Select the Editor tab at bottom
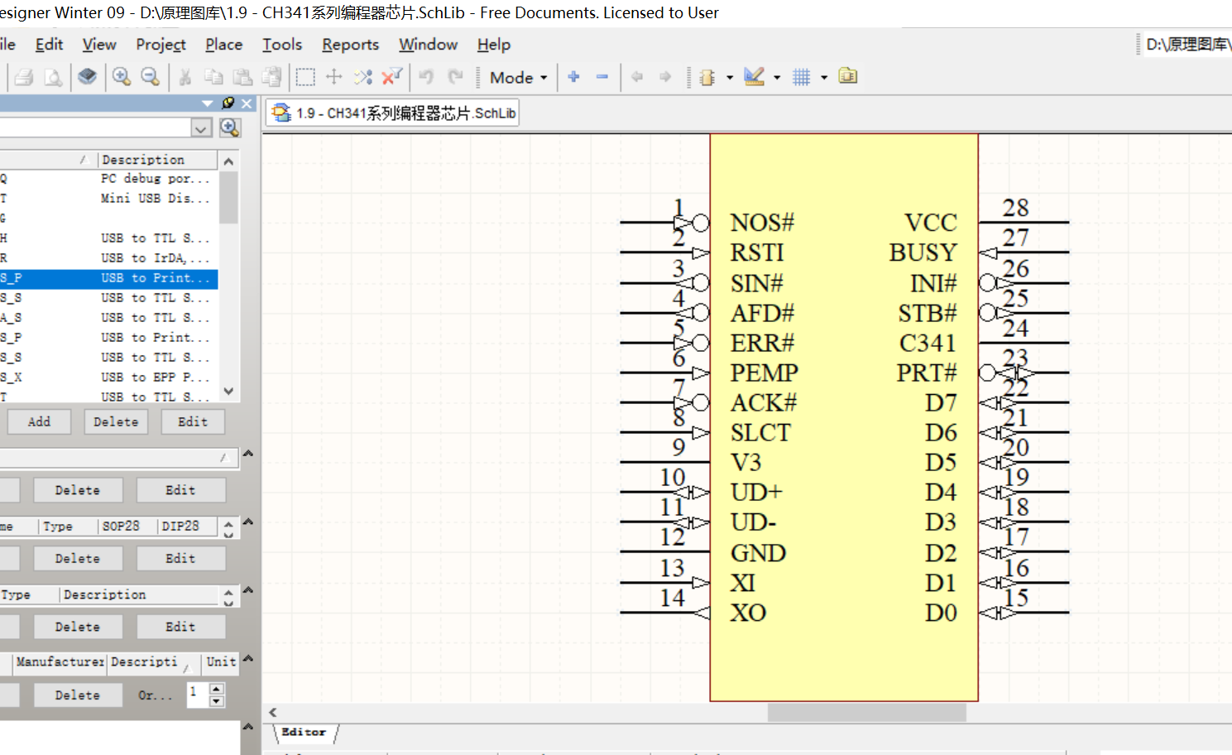 (x=304, y=733)
